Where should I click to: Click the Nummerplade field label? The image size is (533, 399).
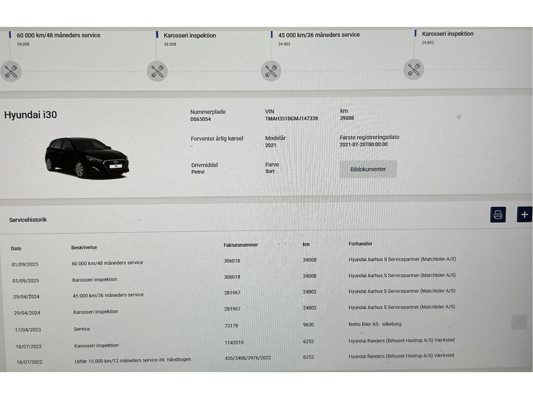point(208,112)
